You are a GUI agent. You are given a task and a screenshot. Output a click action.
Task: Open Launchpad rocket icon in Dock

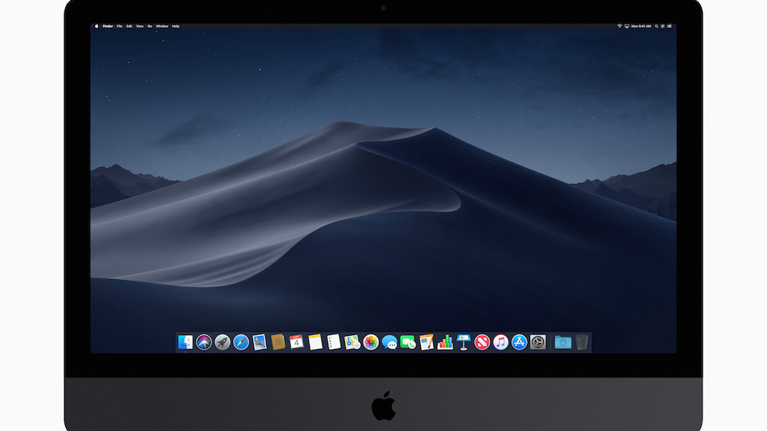[x=222, y=342]
